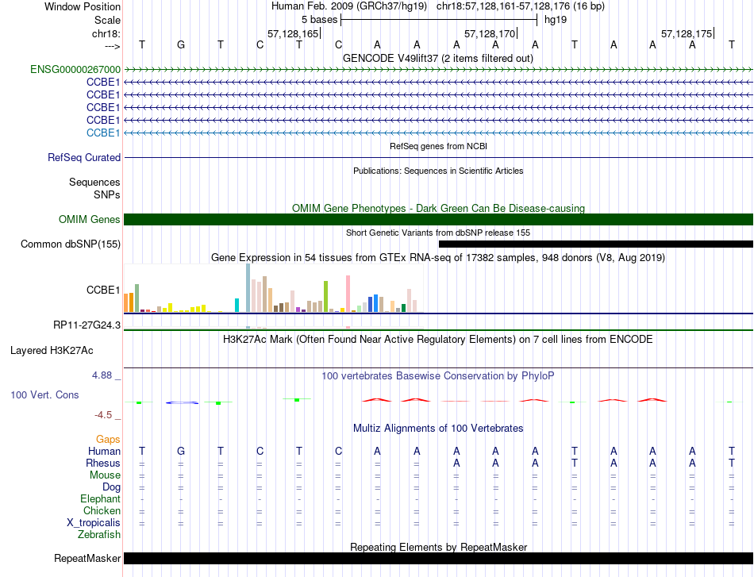Click the Chicken species label
754x577 pixels.
coord(102,510)
